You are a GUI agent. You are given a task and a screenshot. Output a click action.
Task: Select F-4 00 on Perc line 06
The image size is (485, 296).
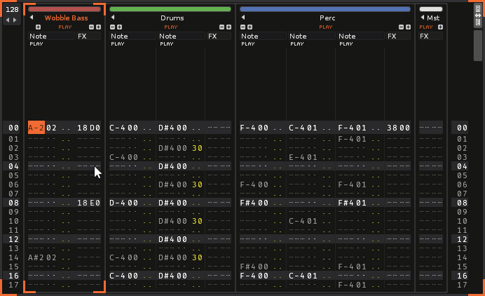[254, 184]
